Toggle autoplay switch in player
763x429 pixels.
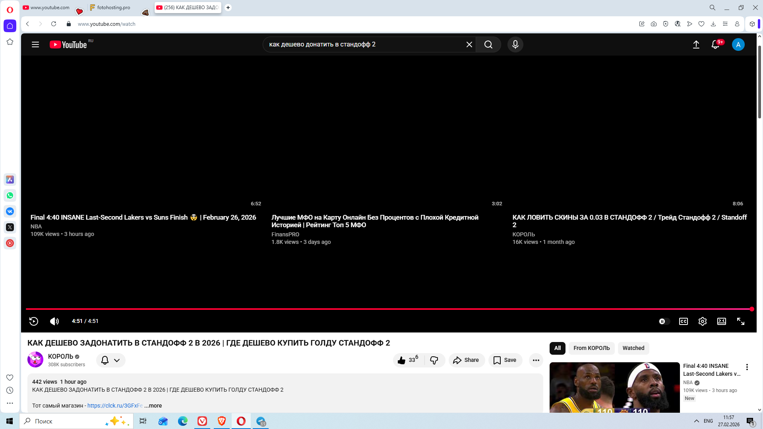click(664, 321)
